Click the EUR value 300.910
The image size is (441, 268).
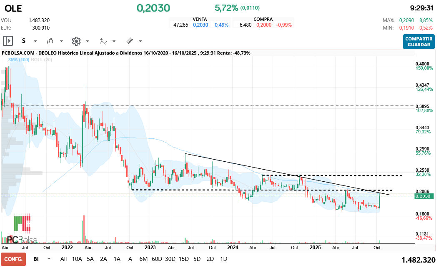click(41, 28)
